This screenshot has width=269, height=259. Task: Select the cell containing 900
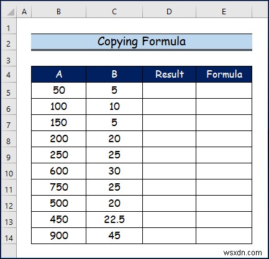pyautogui.click(x=58, y=236)
